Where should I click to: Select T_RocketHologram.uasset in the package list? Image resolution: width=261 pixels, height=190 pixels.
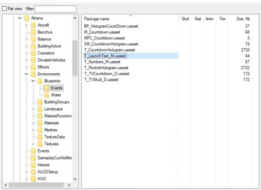tap(106, 68)
